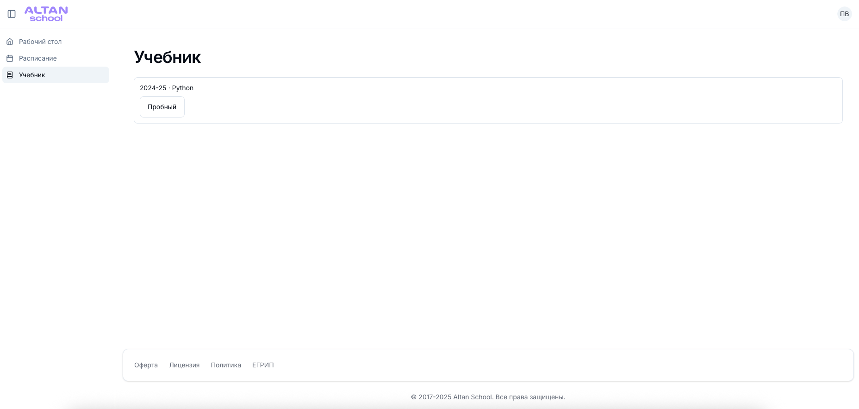Screen dimensions: 859x409
Task: Select the Учебник sidebar label
Action: point(32,75)
